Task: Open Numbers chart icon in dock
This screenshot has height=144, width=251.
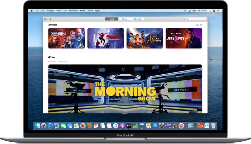Action: (x=135, y=126)
